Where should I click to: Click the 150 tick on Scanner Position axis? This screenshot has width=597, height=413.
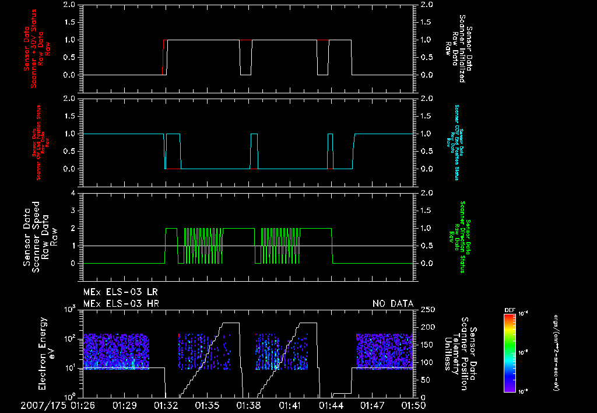pyautogui.click(x=427, y=345)
